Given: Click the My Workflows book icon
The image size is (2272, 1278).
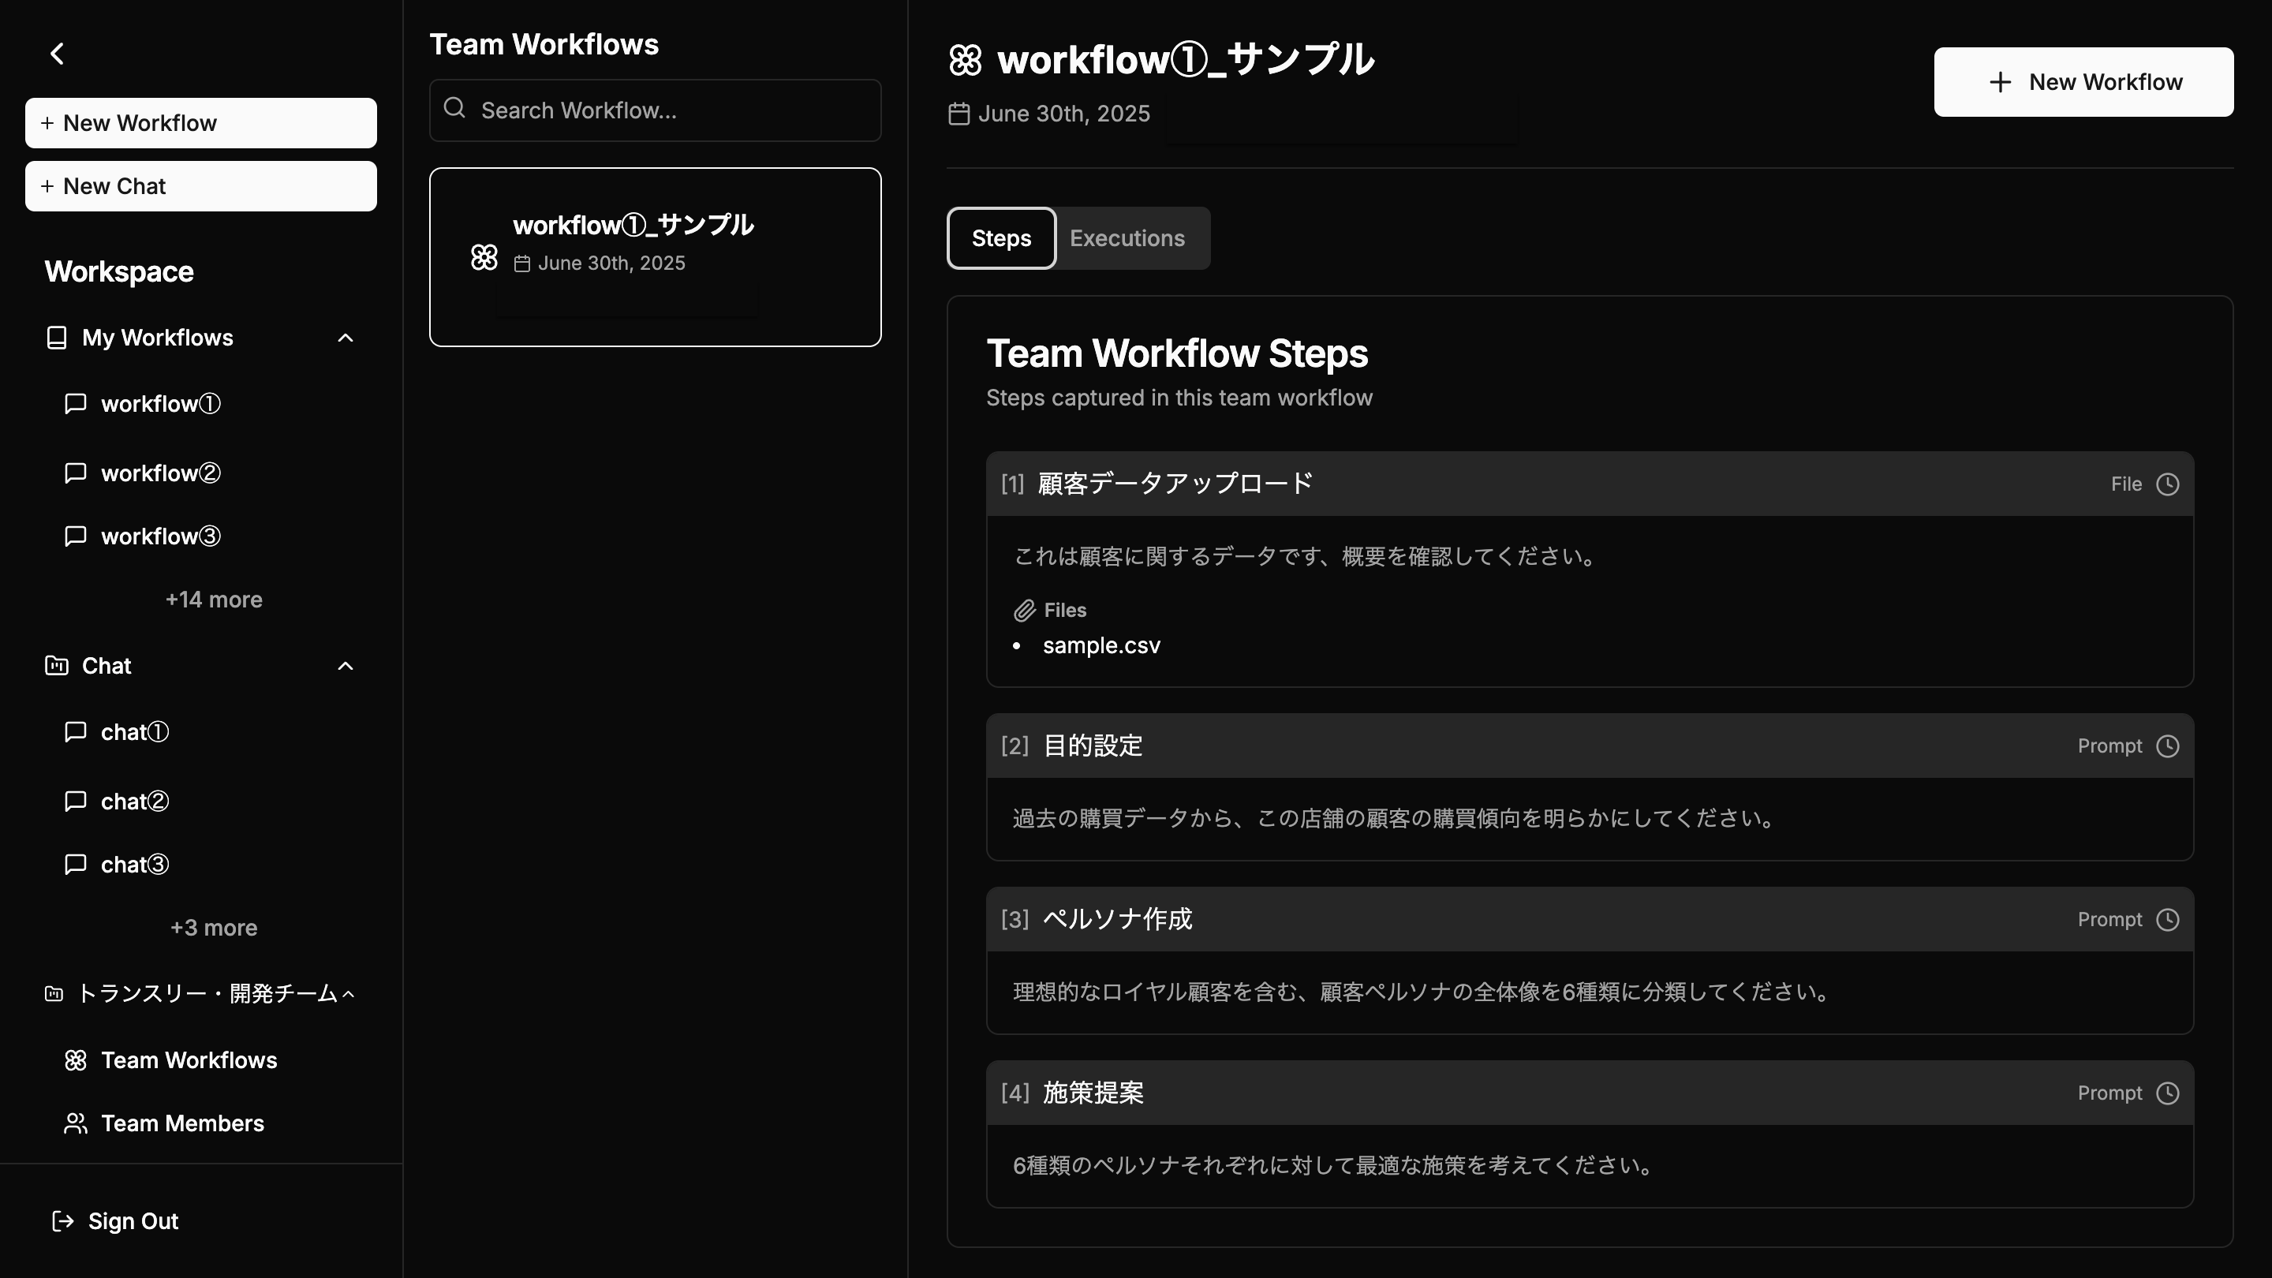Looking at the screenshot, I should point(57,338).
